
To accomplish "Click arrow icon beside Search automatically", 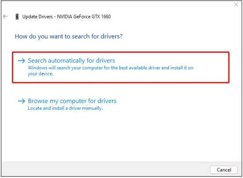I will [21, 61].
